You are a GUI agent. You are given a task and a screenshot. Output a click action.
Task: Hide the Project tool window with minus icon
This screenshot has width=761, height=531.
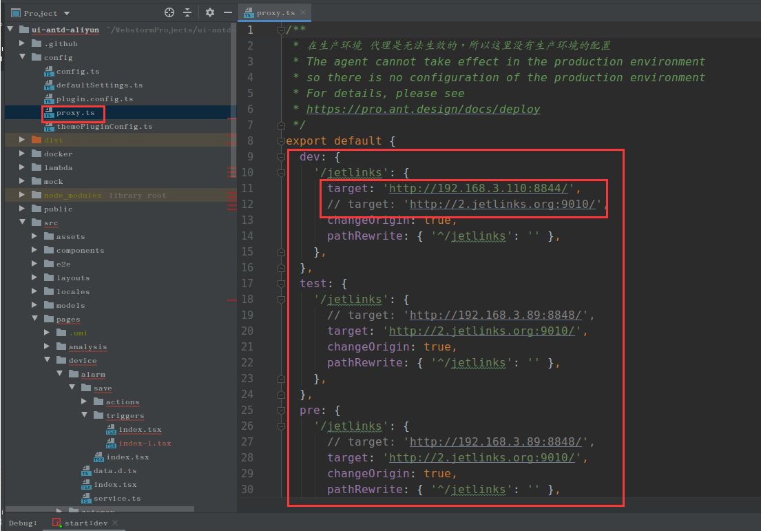tap(227, 13)
